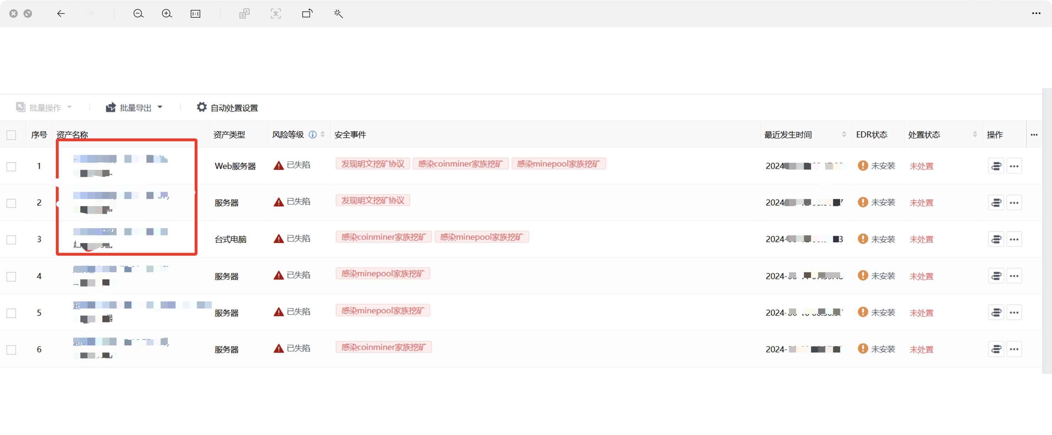Expand the 批量导出 dropdown
This screenshot has height=435, width=1052.
(x=160, y=107)
